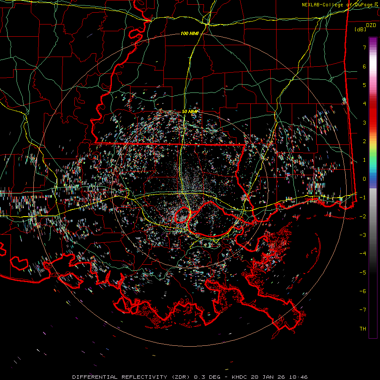Click the DIFFERENTIAL REFLECTIVITY (ZDR) caption text
Image resolution: width=380 pixels, height=380 pixels.
point(131,377)
